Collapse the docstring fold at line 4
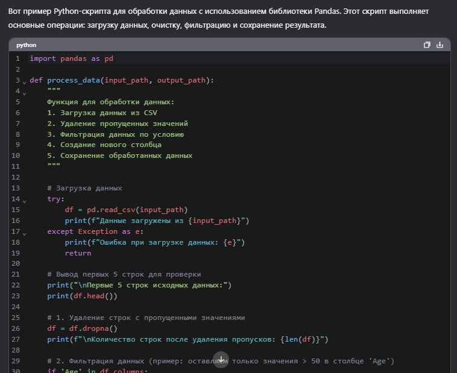457x373 pixels. point(25,93)
